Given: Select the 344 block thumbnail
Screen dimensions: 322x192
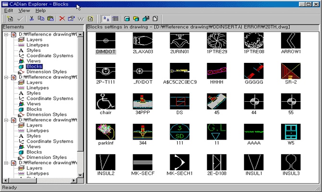Looking at the screenshot, I should pos(143,132).
